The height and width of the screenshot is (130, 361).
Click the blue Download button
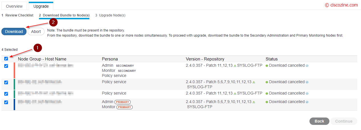click(14, 32)
